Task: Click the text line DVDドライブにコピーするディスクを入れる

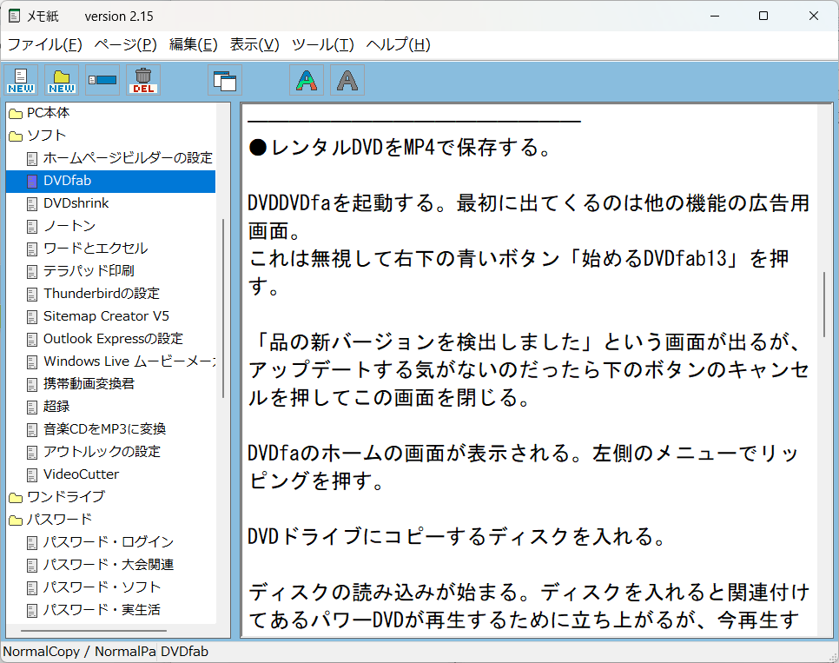Action: coord(457,537)
